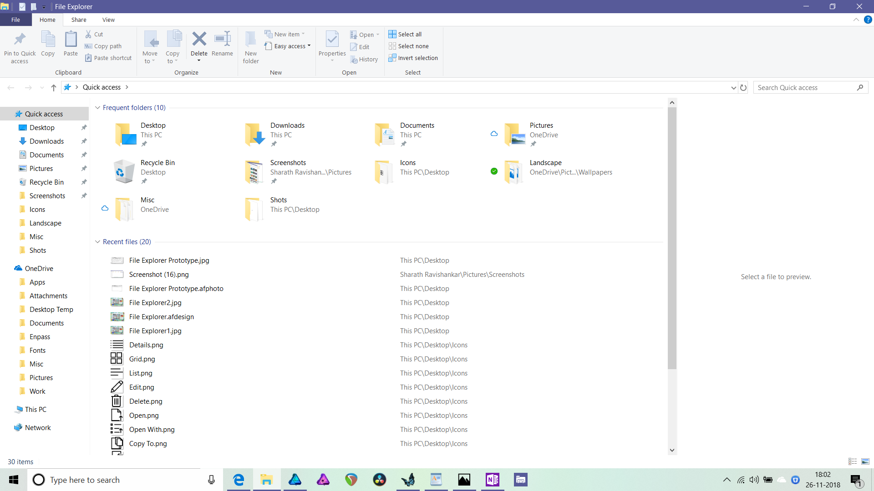This screenshot has width=874, height=491.
Task: Open the Share ribbon tab
Action: (79, 20)
